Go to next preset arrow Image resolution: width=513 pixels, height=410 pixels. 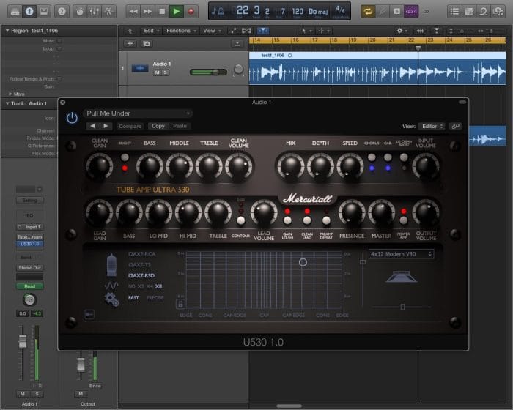click(x=106, y=126)
